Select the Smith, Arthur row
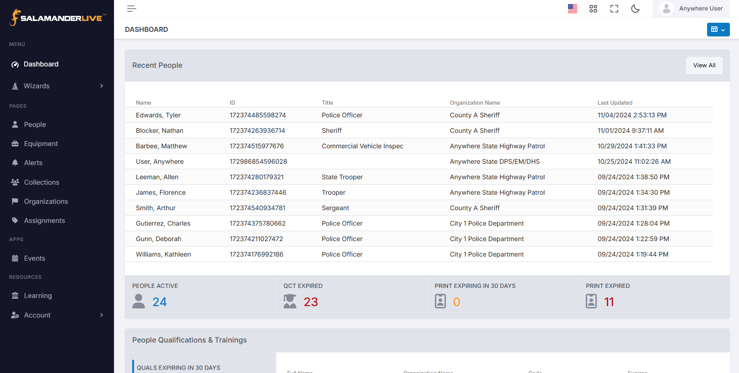The image size is (739, 373). click(419, 208)
